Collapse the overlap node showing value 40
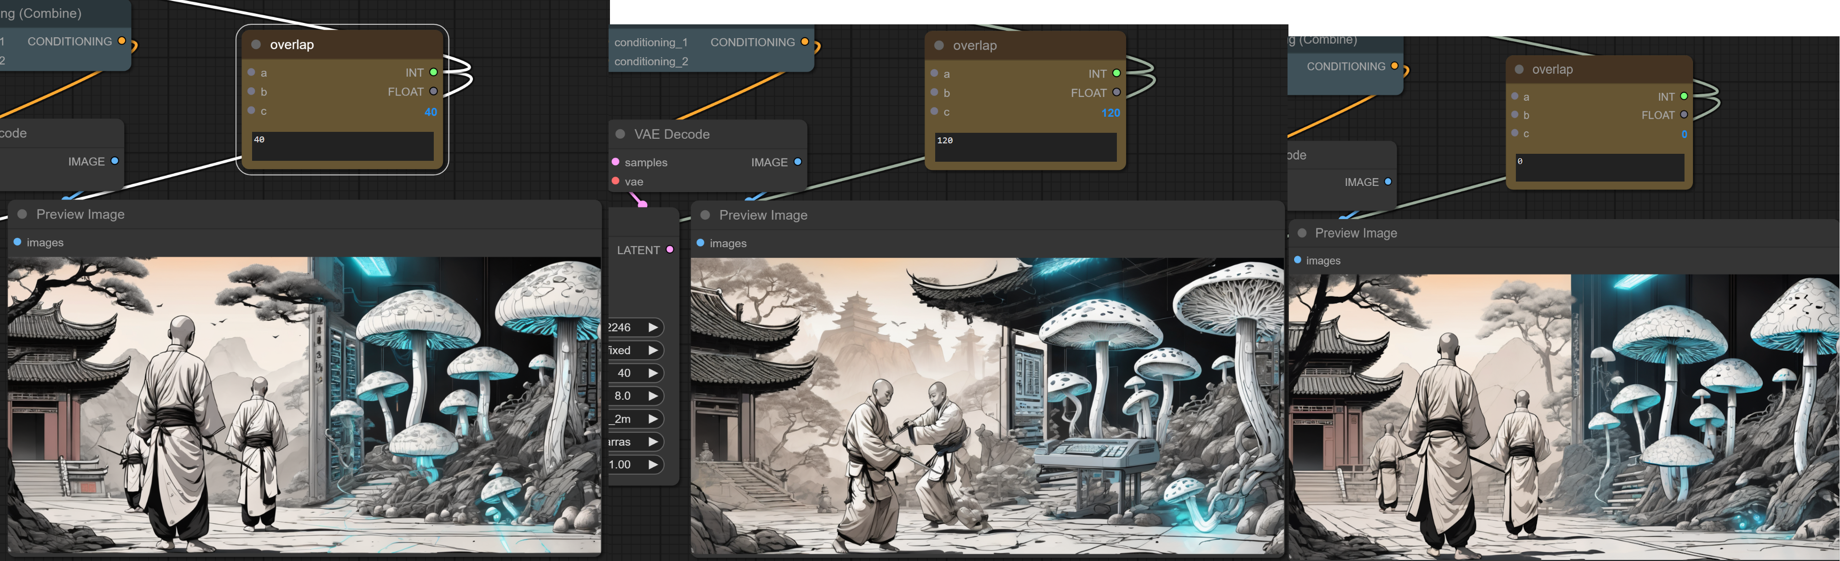Screen dimensions: 1840x561 [x=256, y=44]
